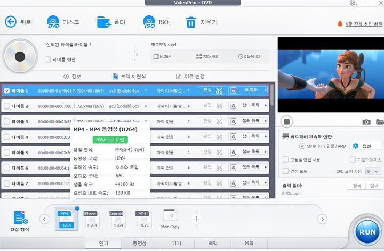Switch to 백업 tab

coord(213,244)
